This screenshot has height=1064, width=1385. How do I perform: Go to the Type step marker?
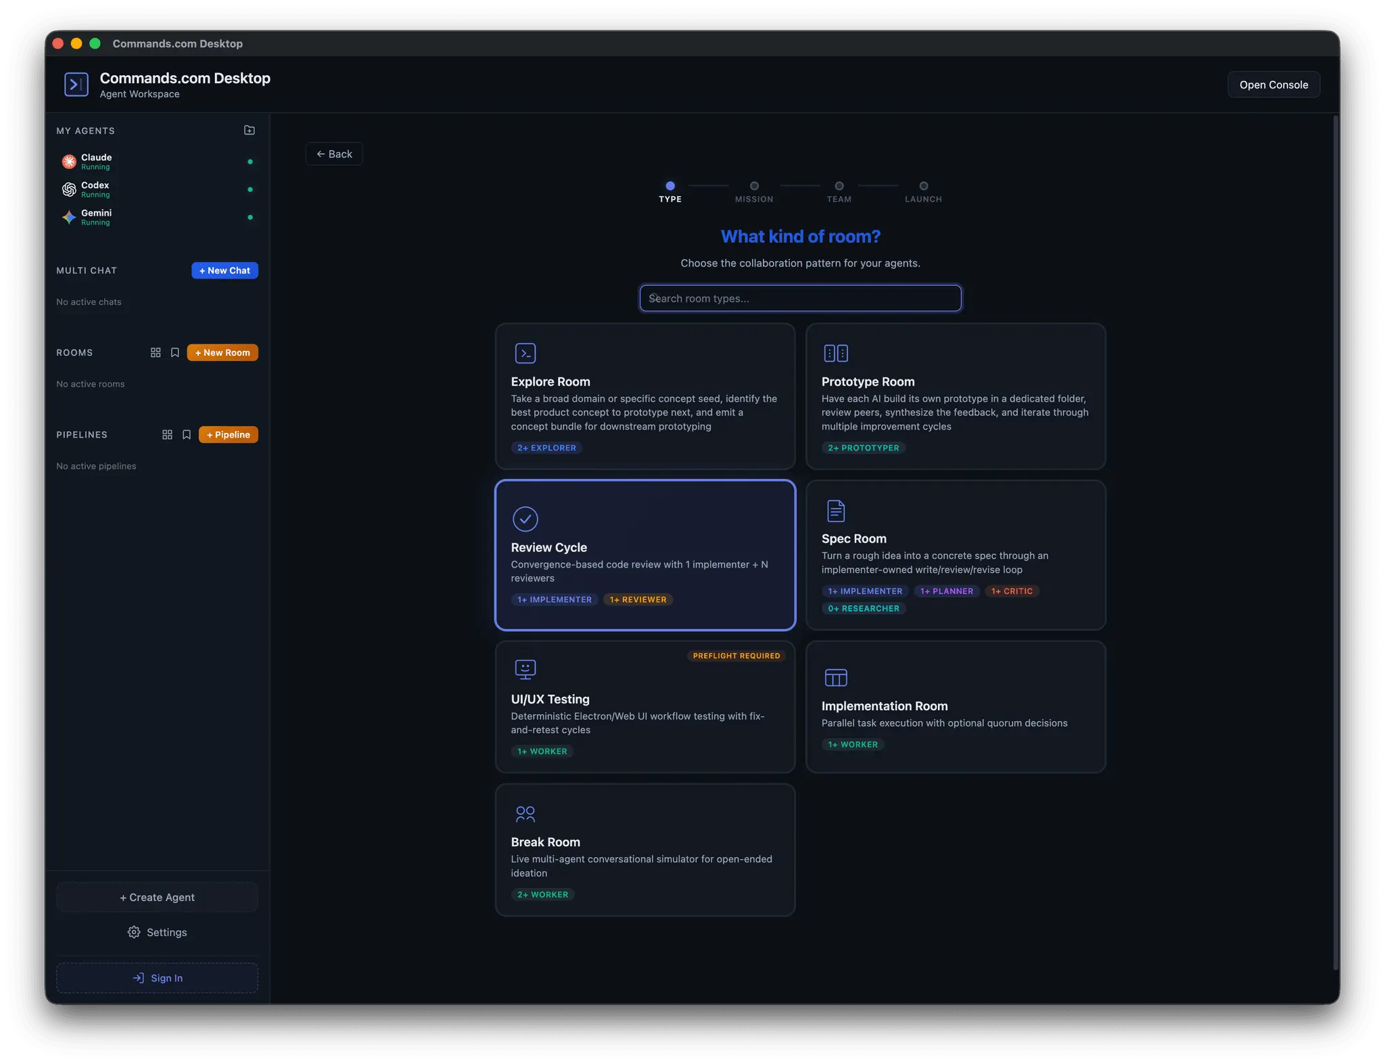pyautogui.click(x=670, y=185)
